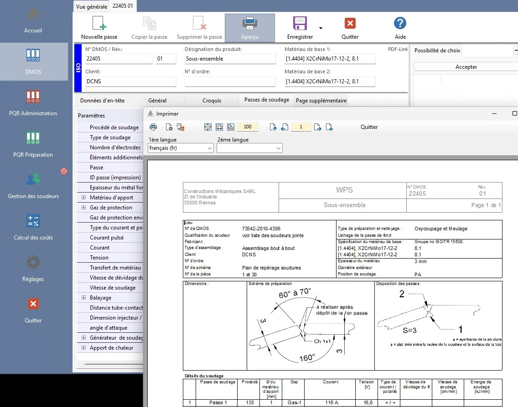Click the preview zoom value 100
Image resolution: width=518 pixels, height=407 pixels.
[248, 127]
